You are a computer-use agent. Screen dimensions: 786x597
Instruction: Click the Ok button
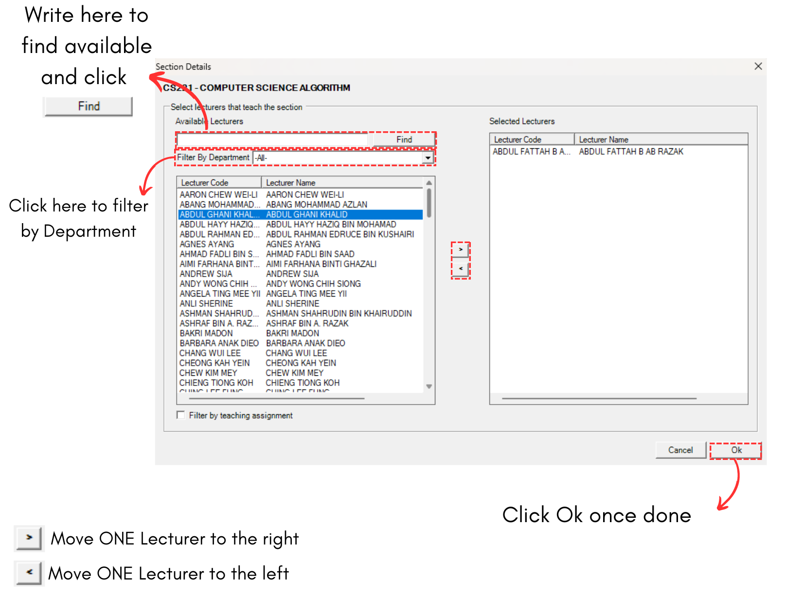[x=735, y=450]
